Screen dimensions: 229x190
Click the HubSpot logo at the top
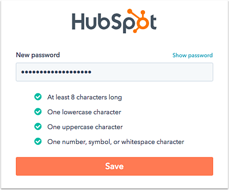[x=114, y=21]
